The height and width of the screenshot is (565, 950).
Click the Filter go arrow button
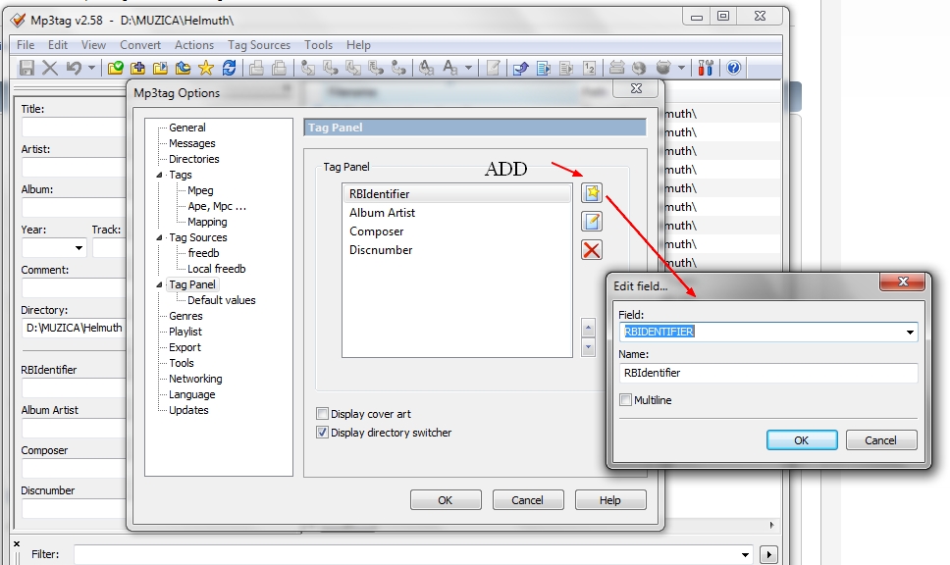pos(768,554)
